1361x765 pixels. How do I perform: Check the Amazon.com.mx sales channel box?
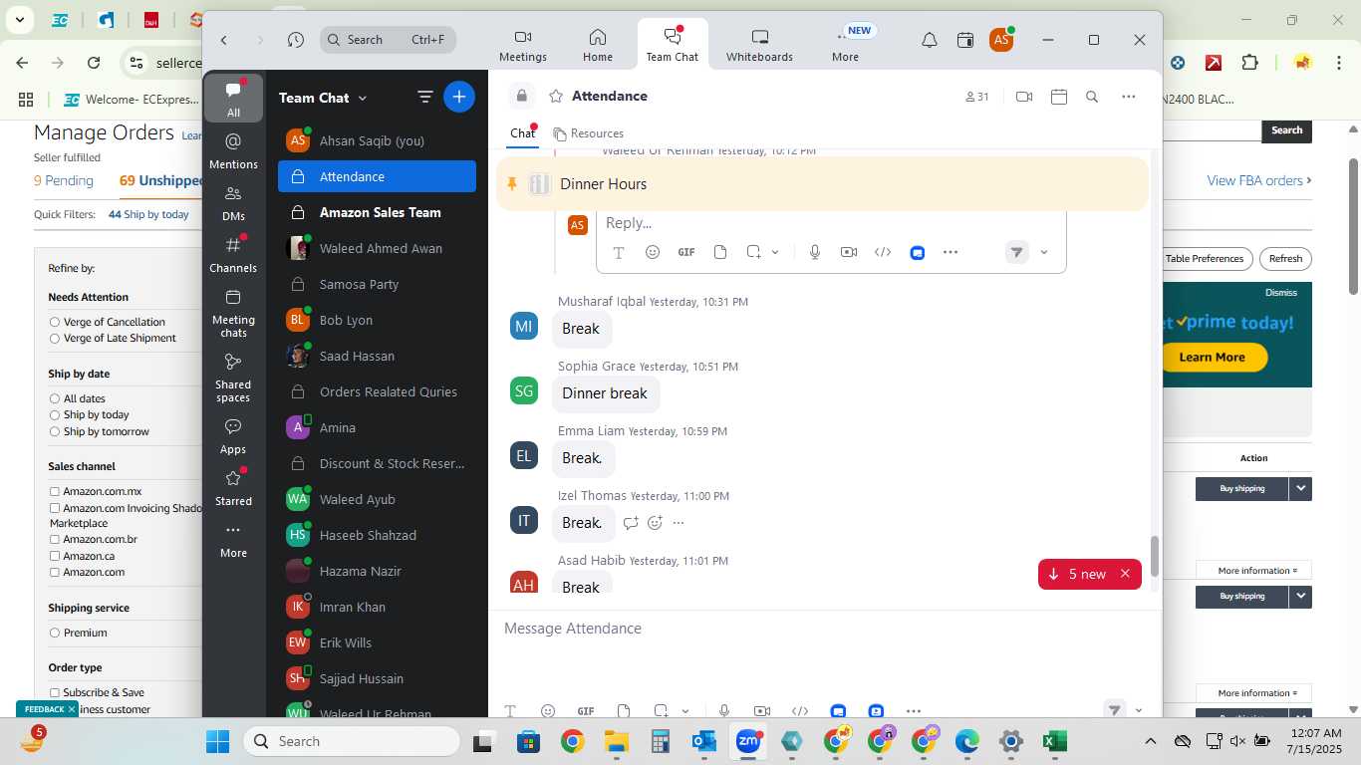tap(55, 491)
